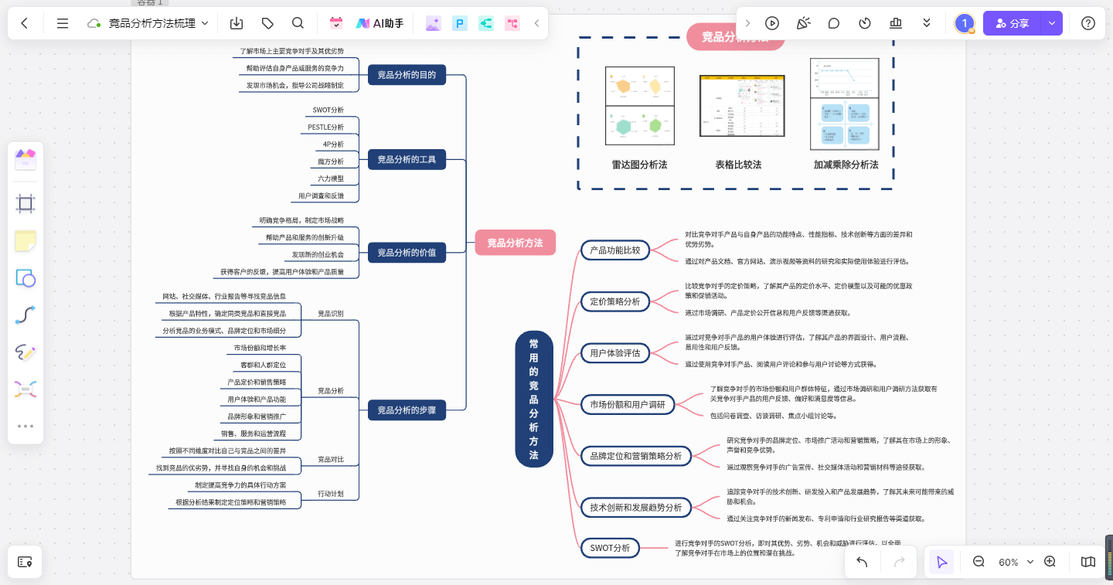Viewport: 1113px width, 585px height.
Task: Open the search magnifier in top toolbar
Action: (298, 23)
